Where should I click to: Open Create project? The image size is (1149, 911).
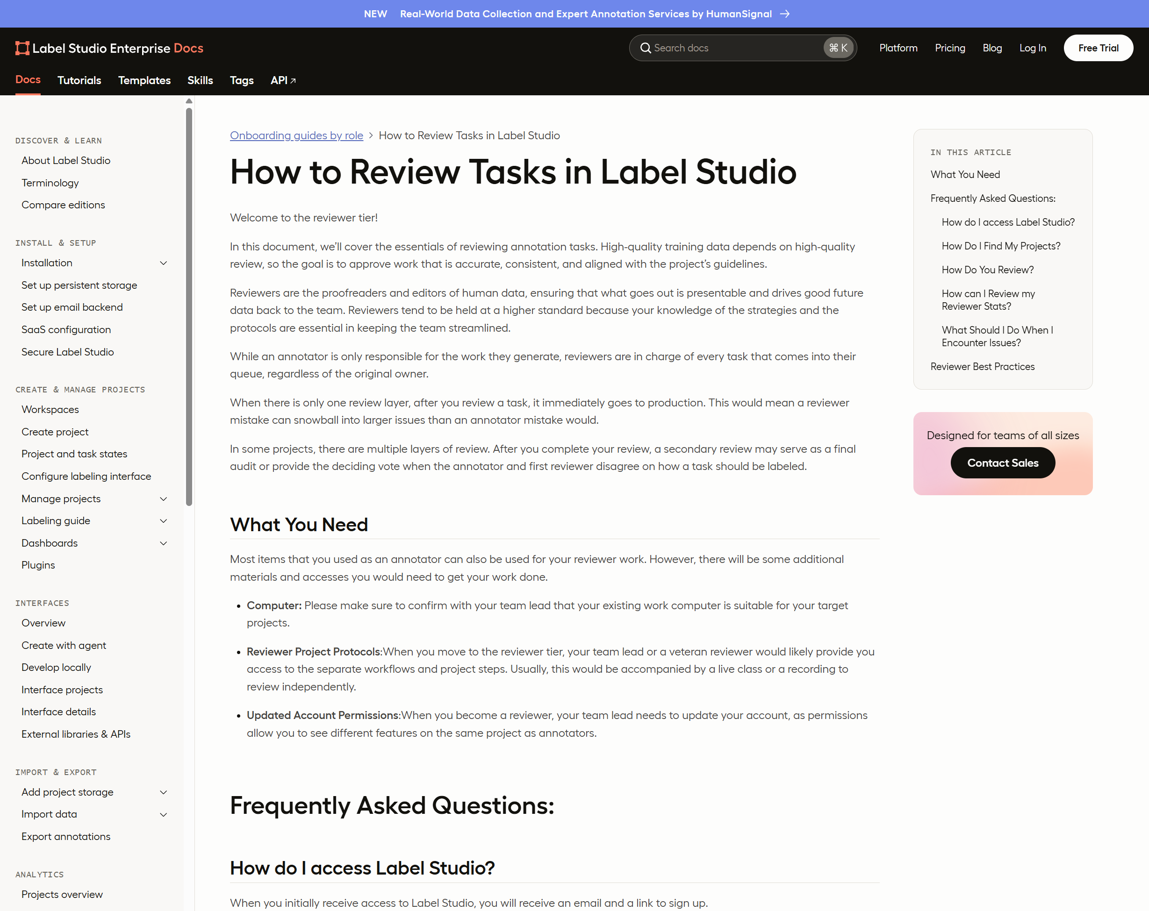coord(55,432)
